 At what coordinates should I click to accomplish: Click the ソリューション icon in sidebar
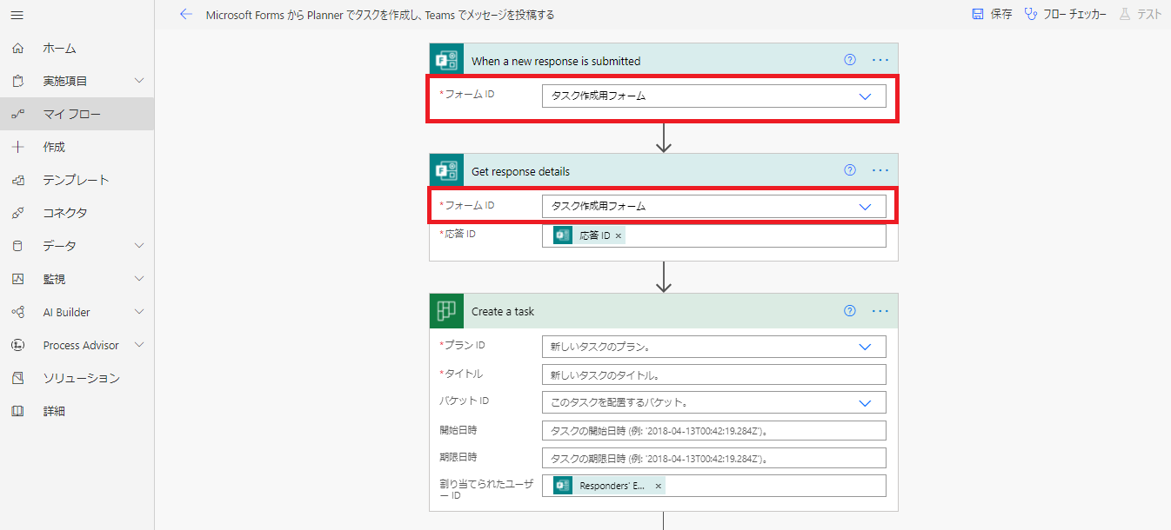click(17, 379)
